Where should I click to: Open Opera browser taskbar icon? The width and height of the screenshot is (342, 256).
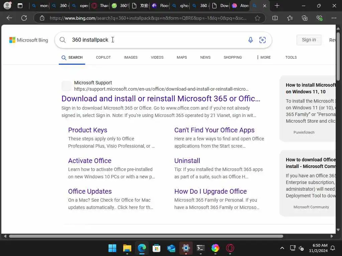(x=230, y=248)
